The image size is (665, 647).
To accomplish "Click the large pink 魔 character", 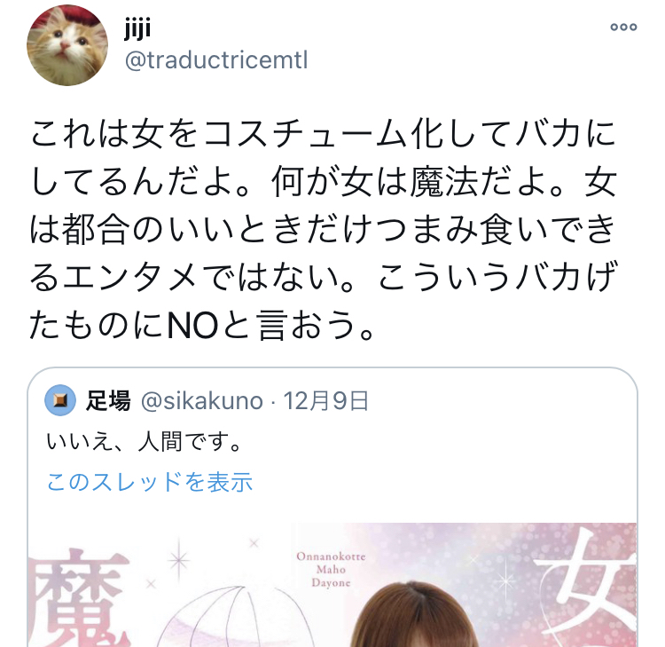I will [80, 598].
